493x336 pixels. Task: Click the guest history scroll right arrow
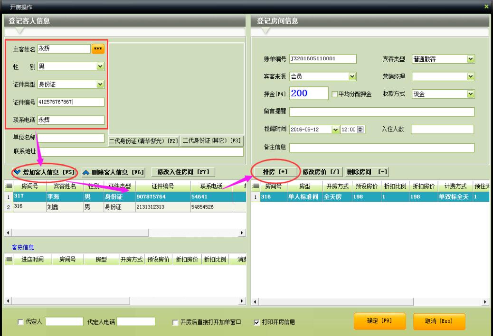point(241,301)
